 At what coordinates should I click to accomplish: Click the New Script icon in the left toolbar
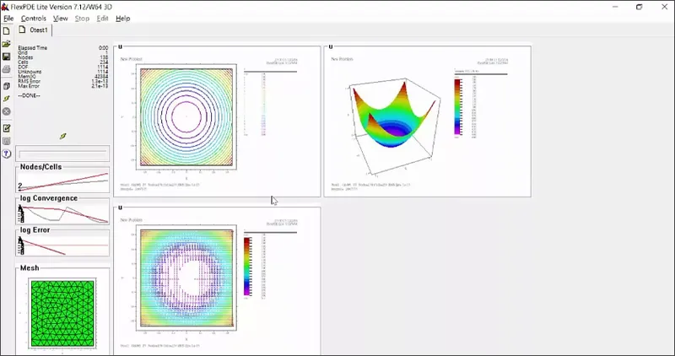click(6, 31)
